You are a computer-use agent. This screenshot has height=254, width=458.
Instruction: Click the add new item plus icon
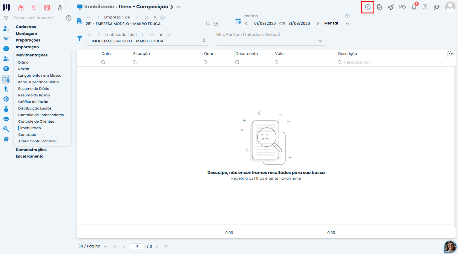point(368,7)
